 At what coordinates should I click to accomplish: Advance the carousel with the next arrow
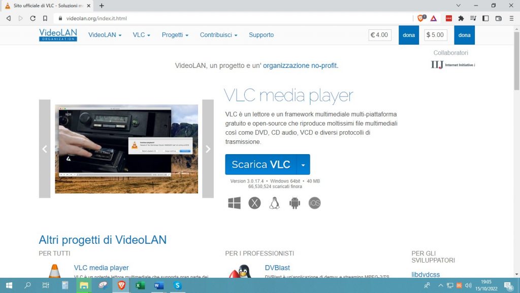click(x=208, y=149)
